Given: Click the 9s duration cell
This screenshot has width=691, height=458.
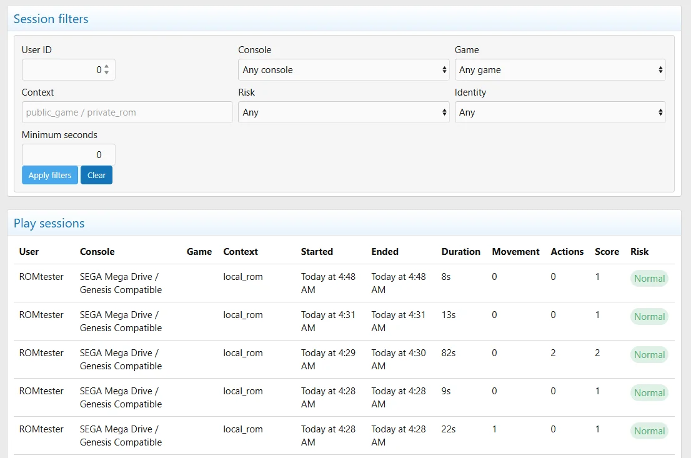Looking at the screenshot, I should point(446,391).
